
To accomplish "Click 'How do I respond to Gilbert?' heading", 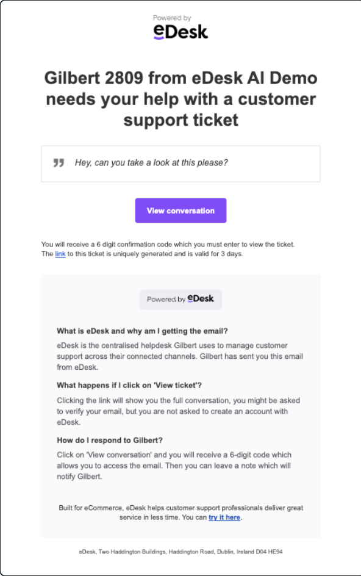I will coord(109,440).
